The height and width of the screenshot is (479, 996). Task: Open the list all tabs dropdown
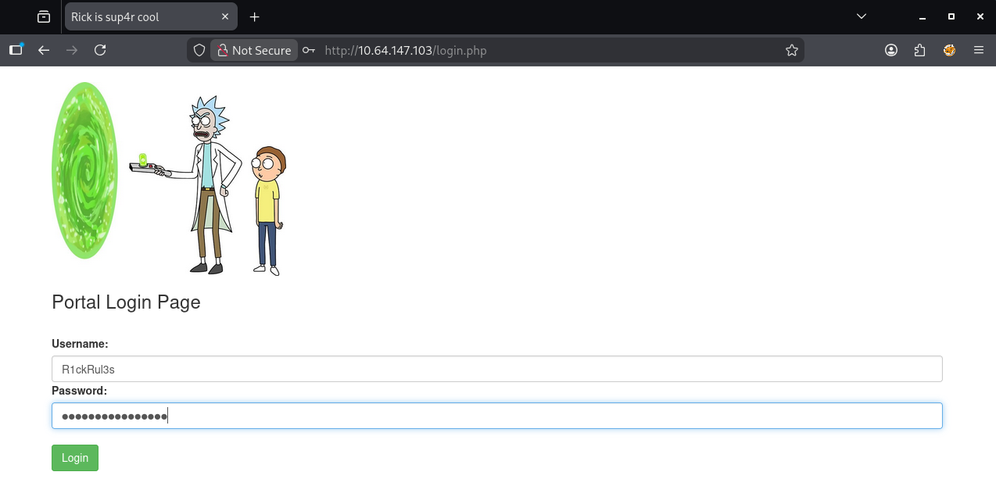[861, 16]
